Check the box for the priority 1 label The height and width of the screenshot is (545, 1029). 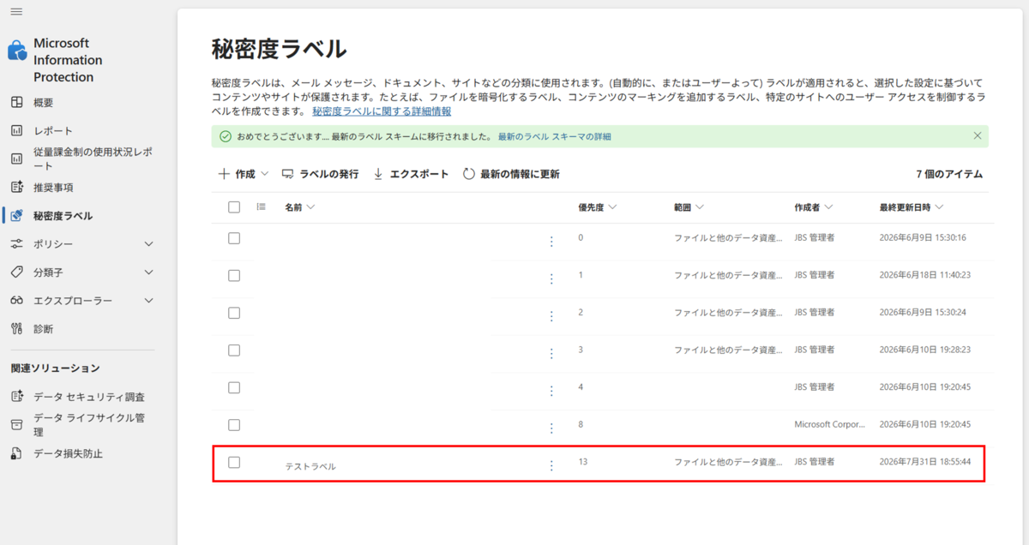pyautogui.click(x=234, y=275)
